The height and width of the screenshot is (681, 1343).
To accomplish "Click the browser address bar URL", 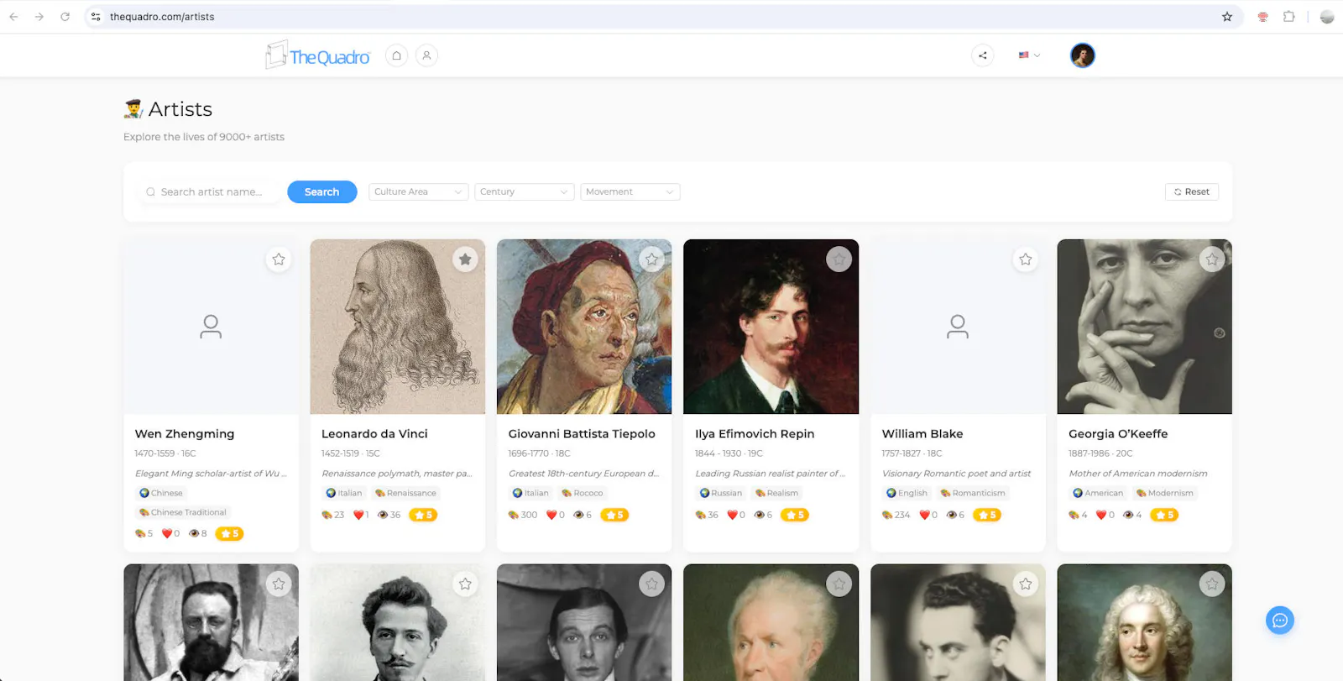I will [162, 17].
